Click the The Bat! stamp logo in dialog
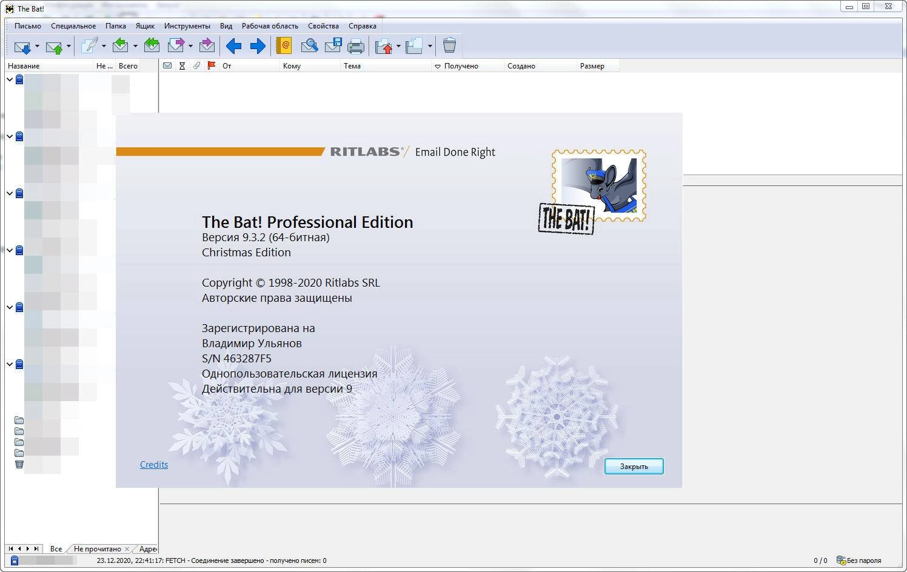The height and width of the screenshot is (572, 907). (x=592, y=192)
